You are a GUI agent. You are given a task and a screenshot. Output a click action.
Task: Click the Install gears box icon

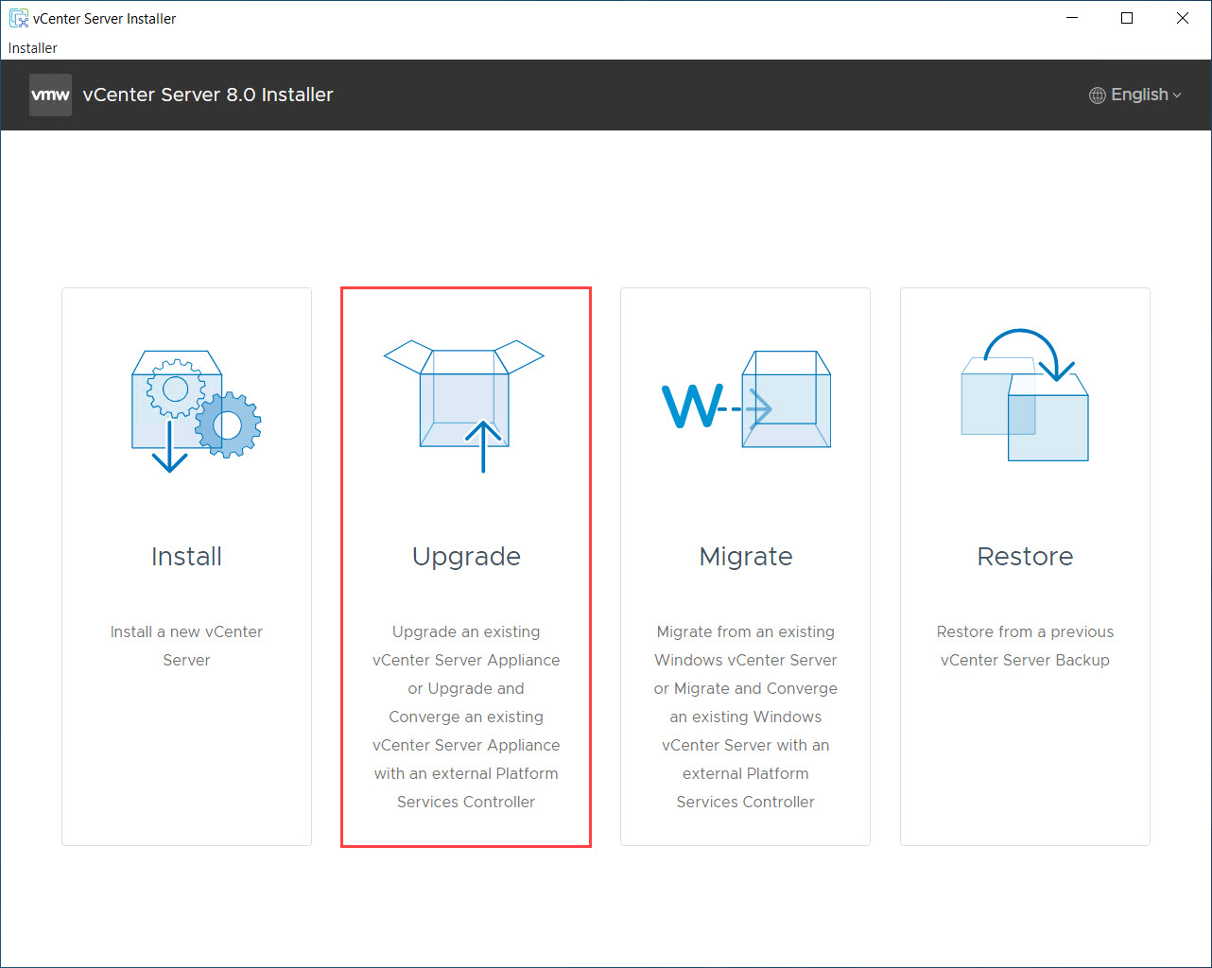[x=196, y=411]
